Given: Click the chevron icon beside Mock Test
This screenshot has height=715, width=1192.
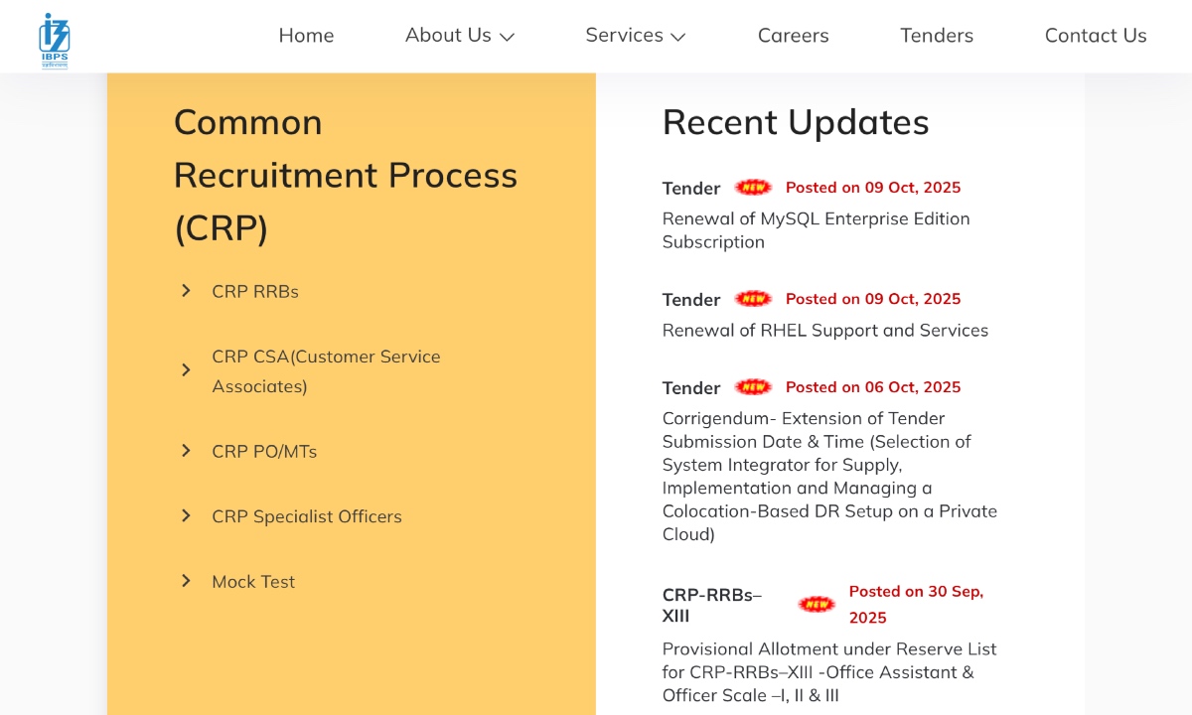Looking at the screenshot, I should point(186,581).
